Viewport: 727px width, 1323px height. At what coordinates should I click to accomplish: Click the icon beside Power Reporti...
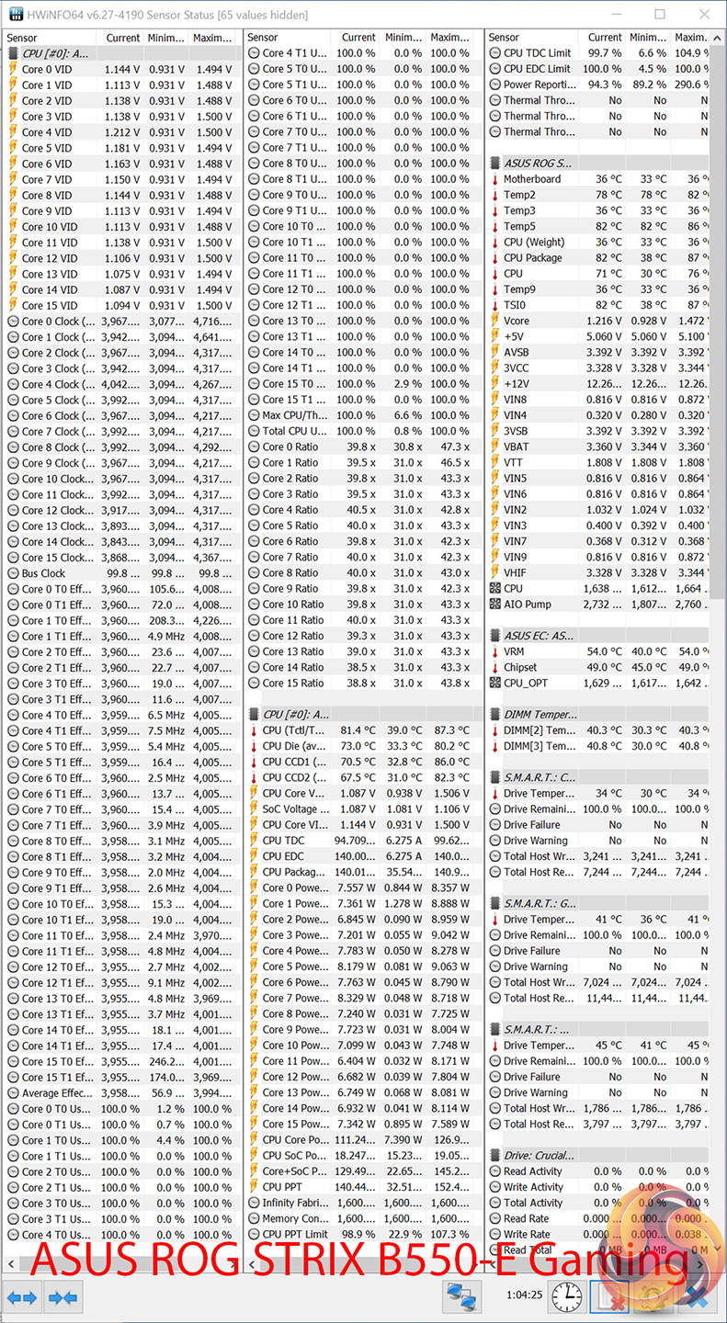point(494,85)
